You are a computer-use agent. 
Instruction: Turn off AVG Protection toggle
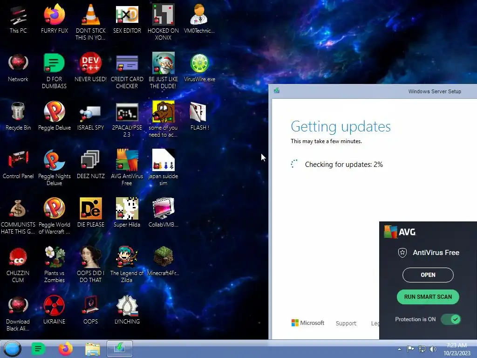(451, 319)
